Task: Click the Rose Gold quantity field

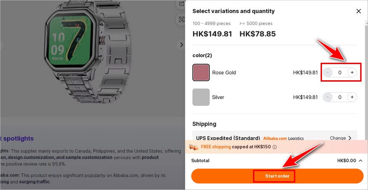Action: pyautogui.click(x=339, y=72)
